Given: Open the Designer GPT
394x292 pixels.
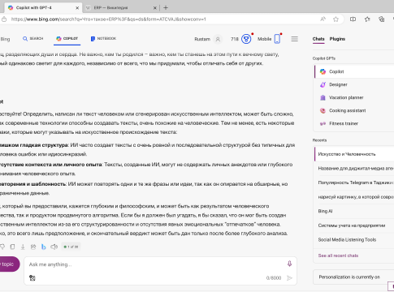Looking at the screenshot, I should [354, 84].
